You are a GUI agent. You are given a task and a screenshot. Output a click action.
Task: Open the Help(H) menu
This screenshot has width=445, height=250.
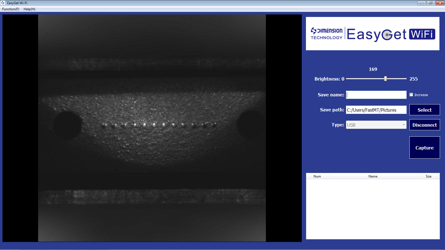point(29,9)
